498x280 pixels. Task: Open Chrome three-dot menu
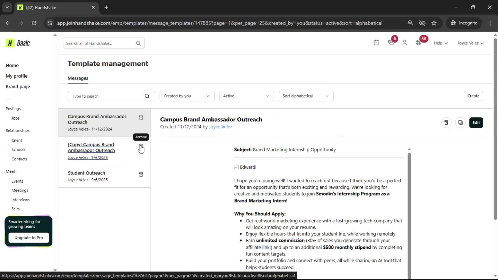pyautogui.click(x=490, y=23)
